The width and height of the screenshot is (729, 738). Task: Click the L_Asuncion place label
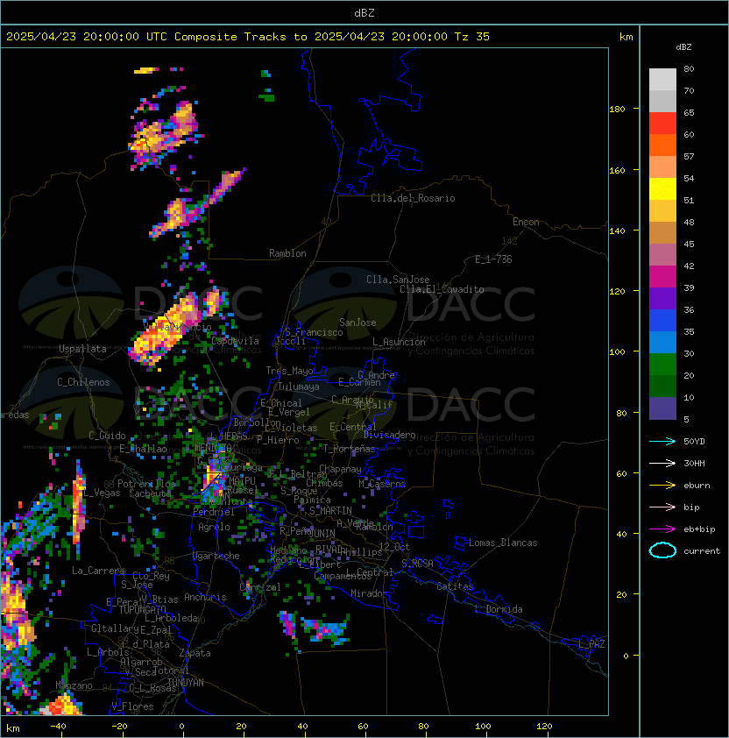(399, 342)
